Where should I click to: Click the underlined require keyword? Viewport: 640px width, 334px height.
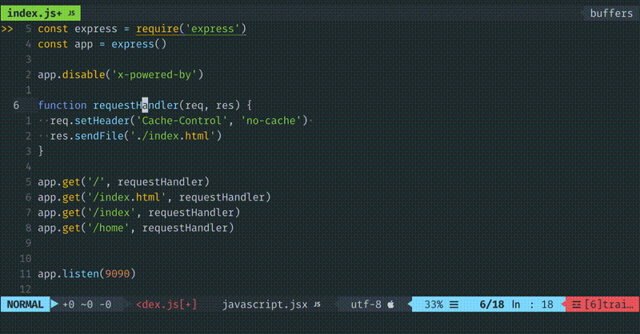pos(158,29)
